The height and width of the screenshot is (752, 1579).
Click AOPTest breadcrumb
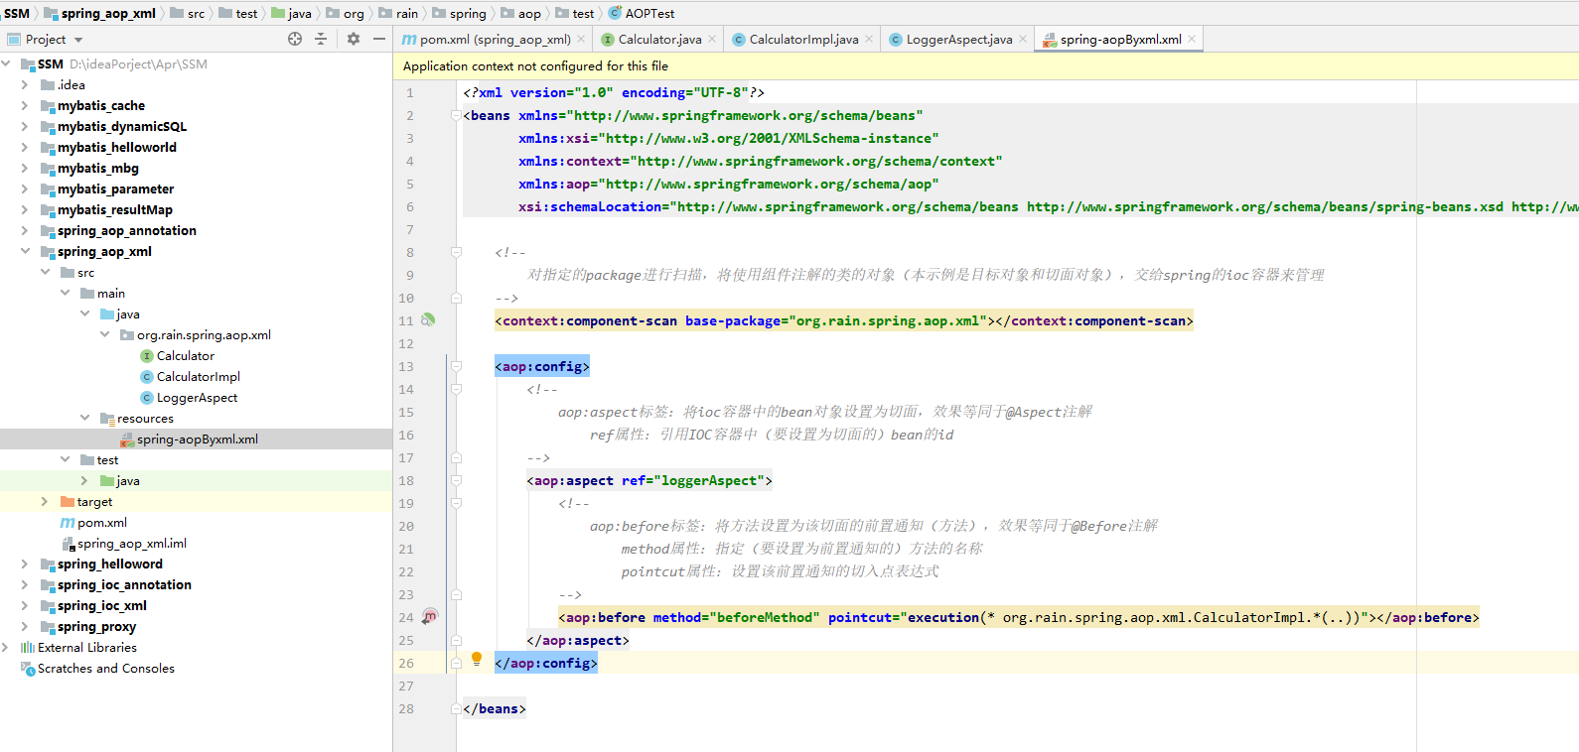tap(642, 13)
